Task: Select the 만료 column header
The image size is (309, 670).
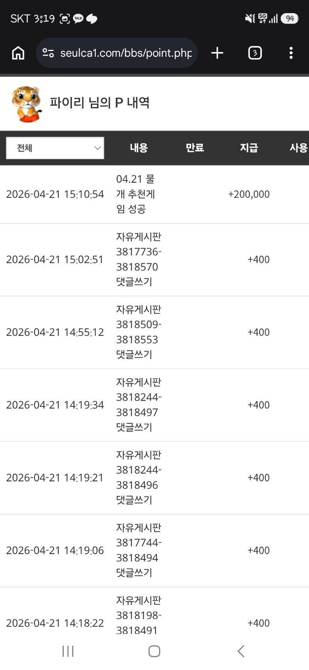Action: point(195,148)
